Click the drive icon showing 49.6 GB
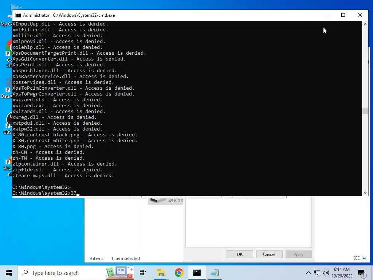The width and height of the screenshot is (373, 280). point(158,200)
